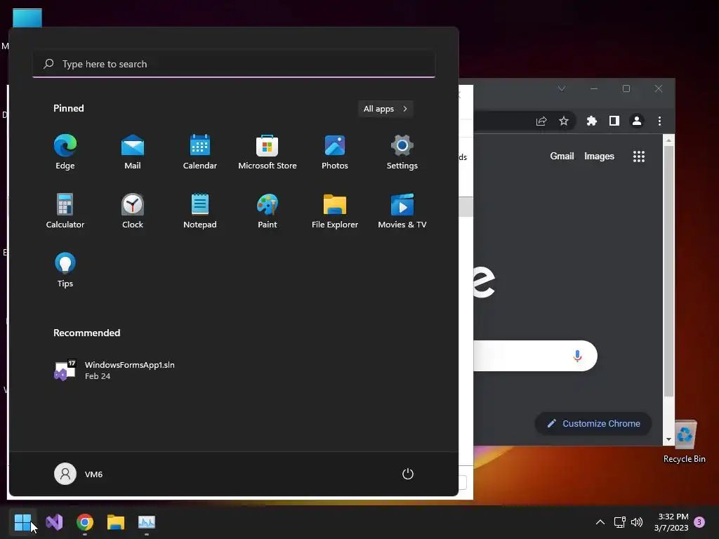
Task: Click Images link in Chrome
Action: point(599,157)
